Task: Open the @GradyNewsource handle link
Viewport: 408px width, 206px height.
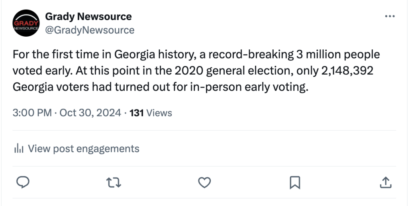Action: click(90, 30)
